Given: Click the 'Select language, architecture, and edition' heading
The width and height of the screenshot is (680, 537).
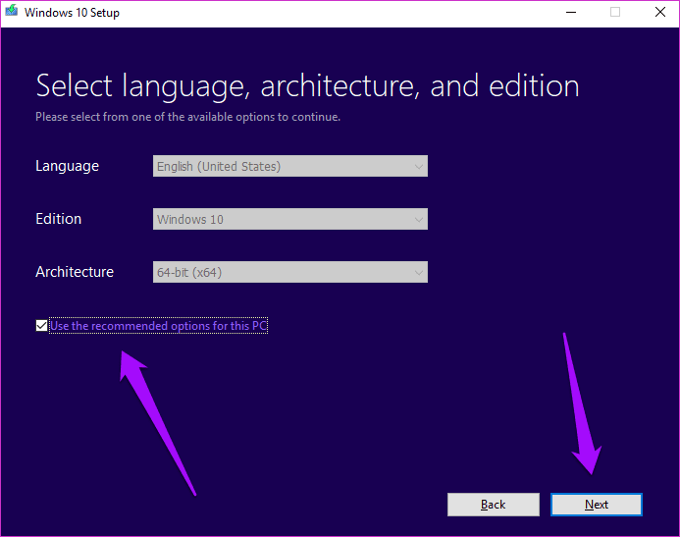Looking at the screenshot, I should [x=307, y=85].
